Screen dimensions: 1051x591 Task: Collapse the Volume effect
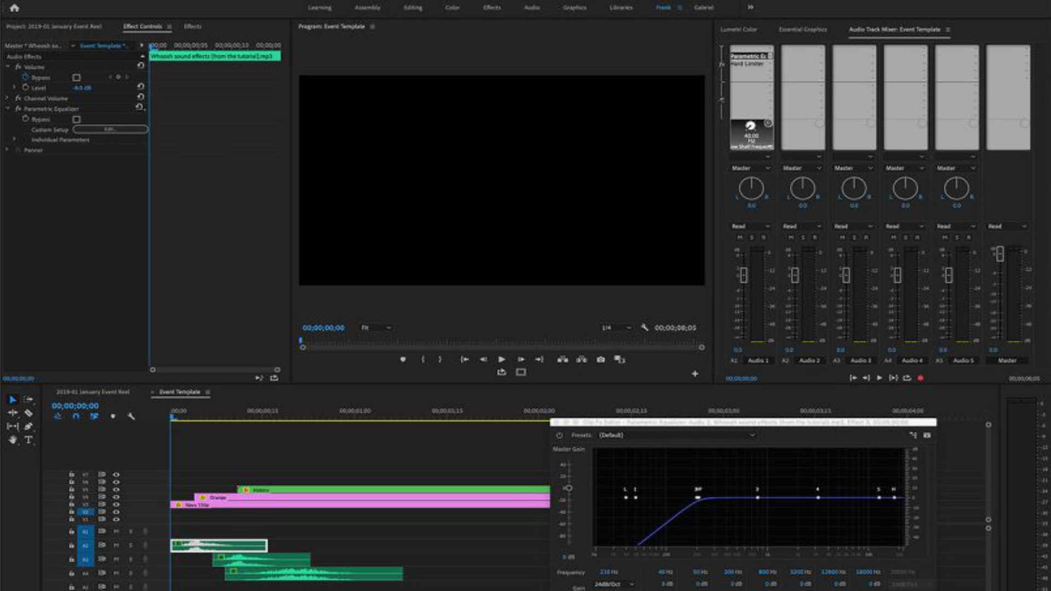[x=8, y=67]
